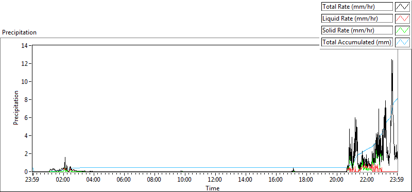Click the Solid Rate green line swatch
This screenshot has width=412, height=192.
click(x=403, y=30)
